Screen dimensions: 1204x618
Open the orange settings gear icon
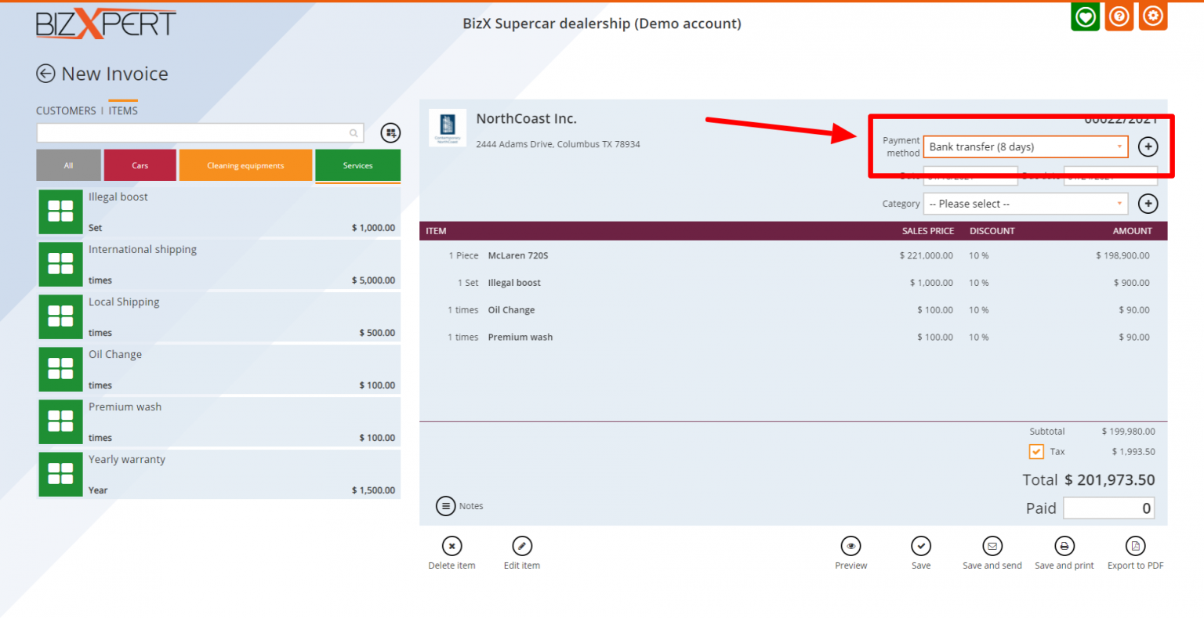pos(1153,16)
